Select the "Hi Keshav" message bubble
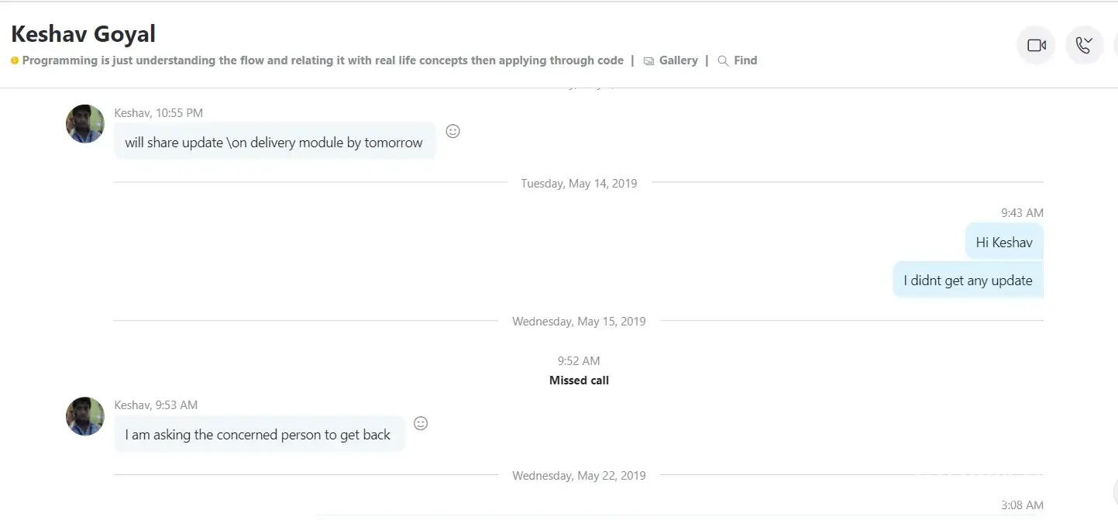The height and width of the screenshot is (520, 1118). [x=1004, y=243]
